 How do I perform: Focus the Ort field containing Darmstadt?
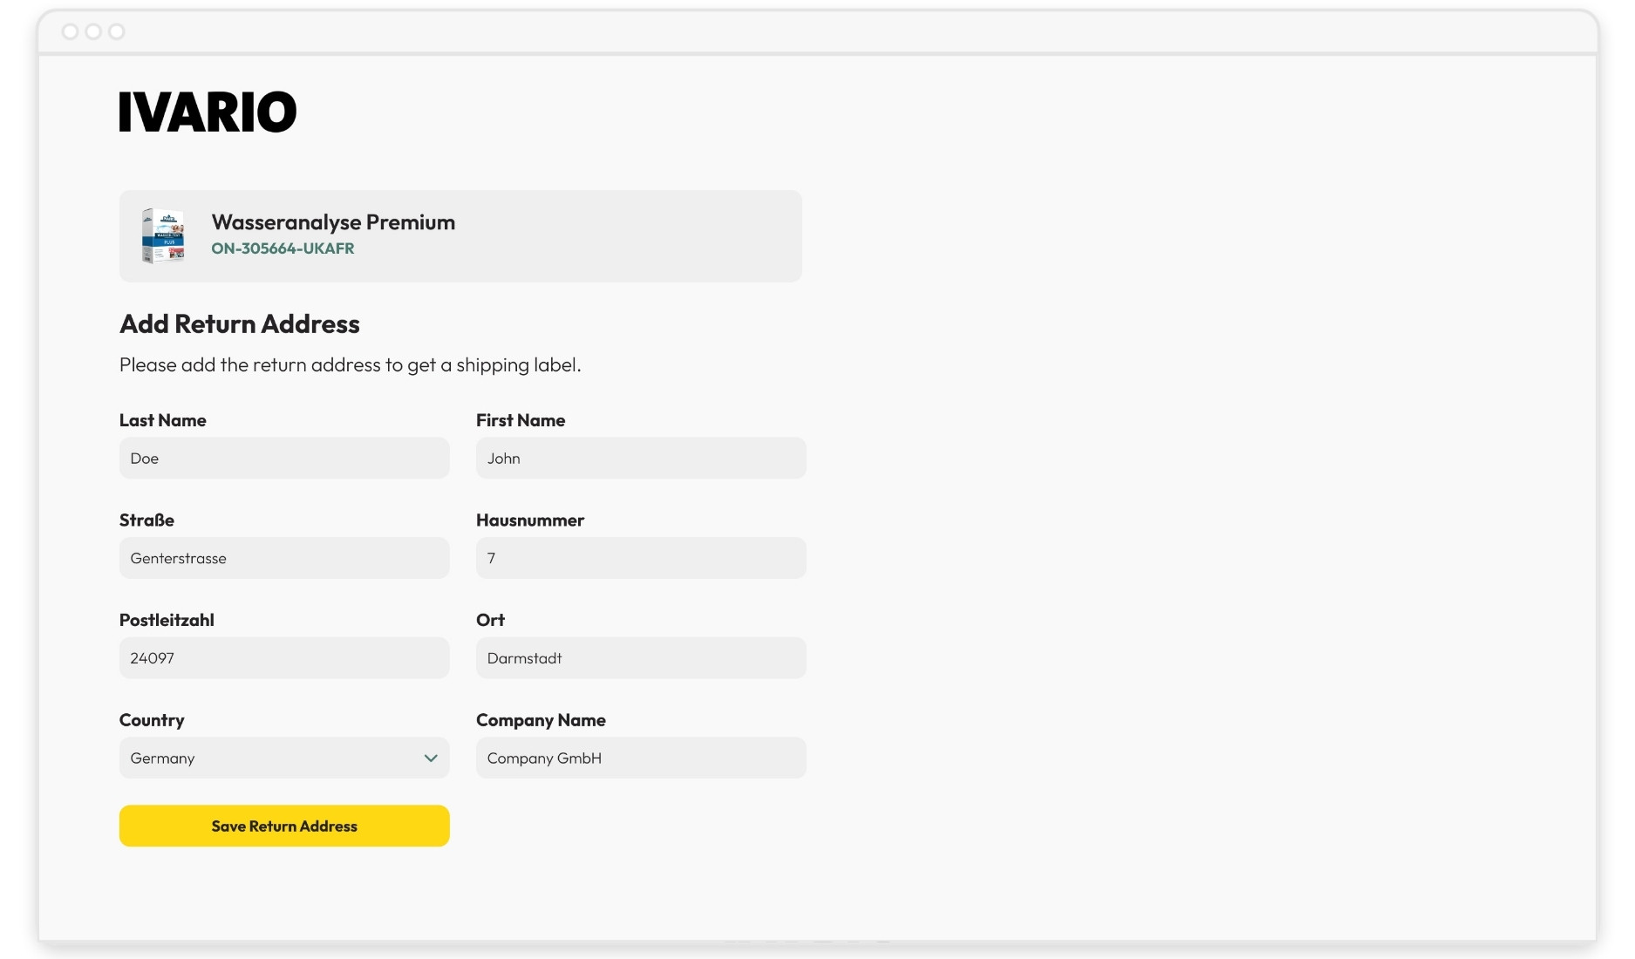[x=641, y=658]
